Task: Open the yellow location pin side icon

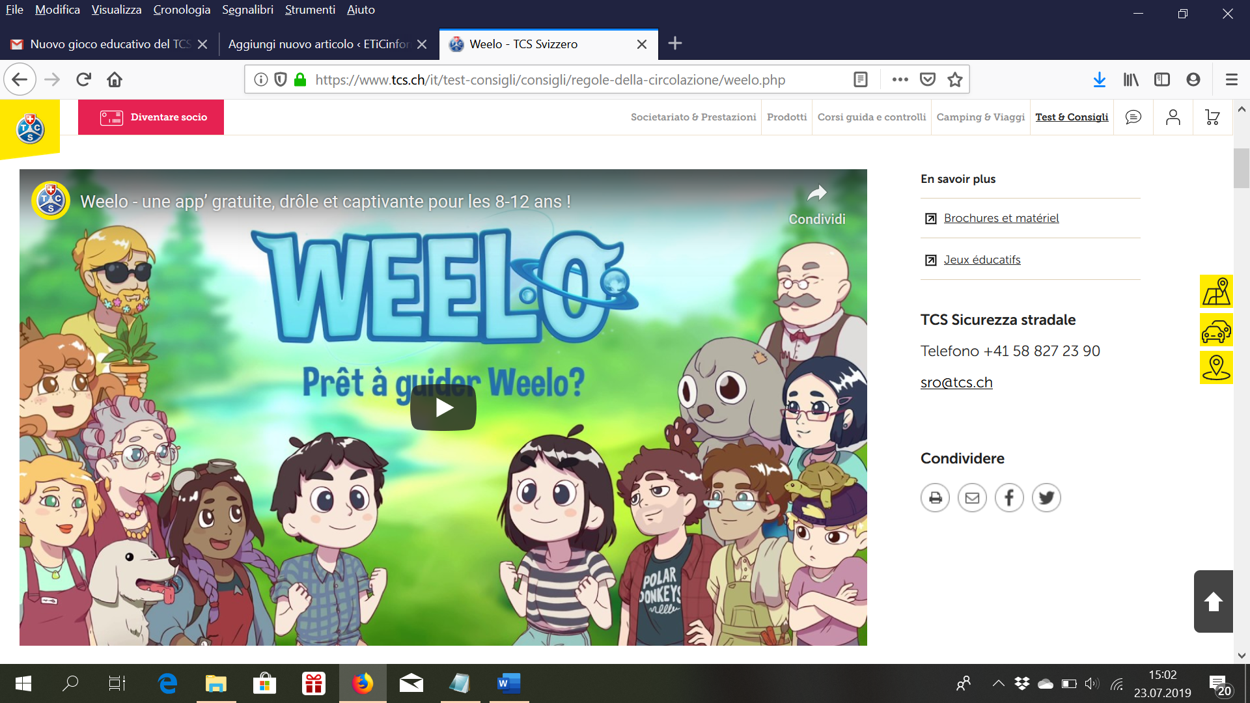Action: [x=1216, y=368]
